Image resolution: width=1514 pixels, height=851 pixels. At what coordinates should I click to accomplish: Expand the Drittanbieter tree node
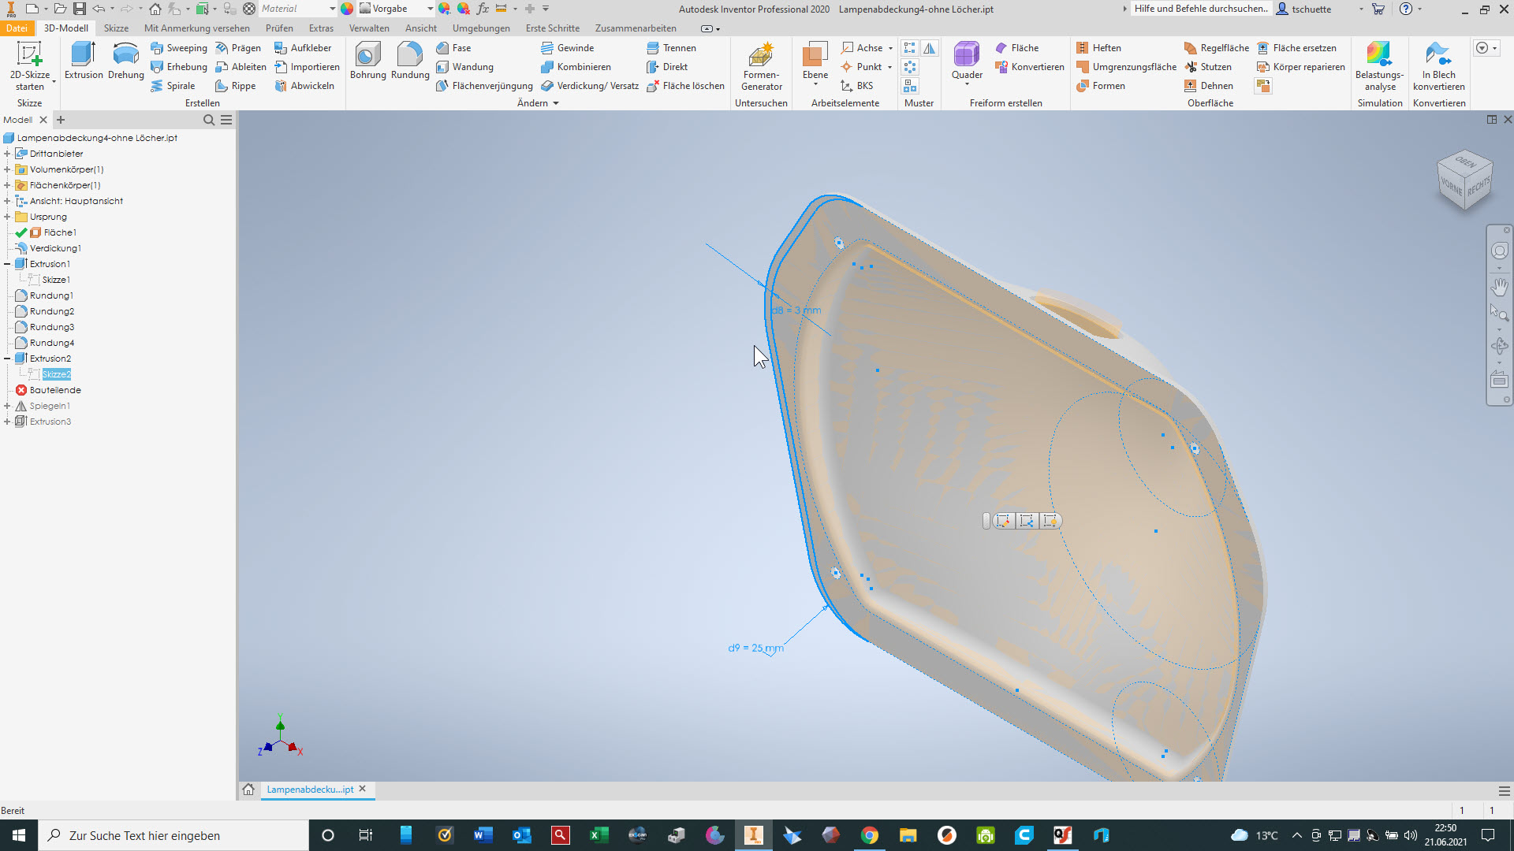(x=7, y=154)
